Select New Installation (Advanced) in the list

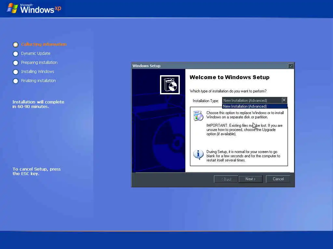coord(254,106)
